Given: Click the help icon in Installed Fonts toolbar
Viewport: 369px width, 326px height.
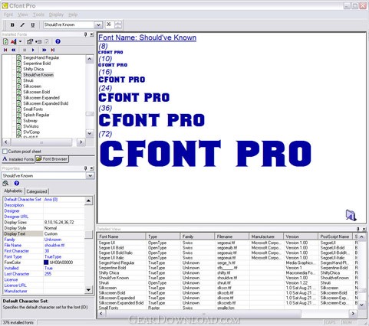Looking at the screenshot, I should coord(58,41).
